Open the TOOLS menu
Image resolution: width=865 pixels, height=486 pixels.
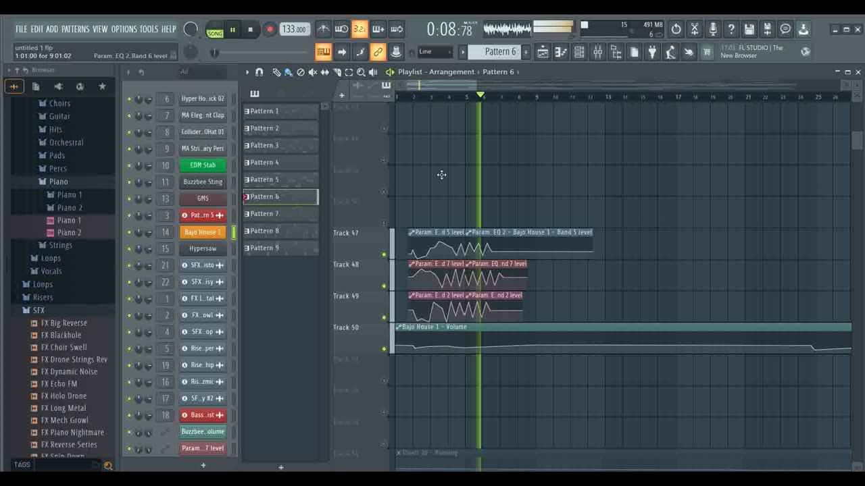coord(149,29)
